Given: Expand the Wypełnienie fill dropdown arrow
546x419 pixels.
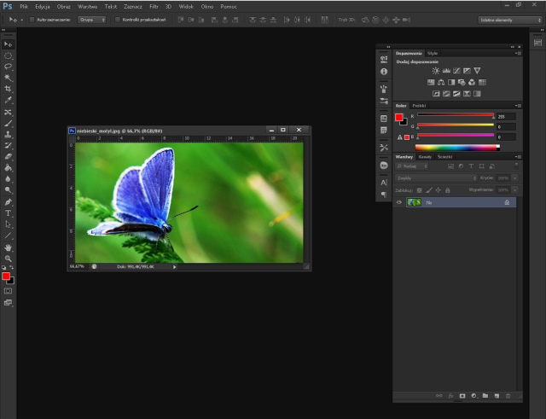Looking at the screenshot, I should (514, 190).
